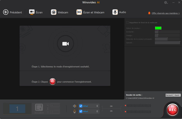This screenshot has height=119, width=182.
Task: Go back with the Précédent arrow icon
Action: tap(6, 12)
